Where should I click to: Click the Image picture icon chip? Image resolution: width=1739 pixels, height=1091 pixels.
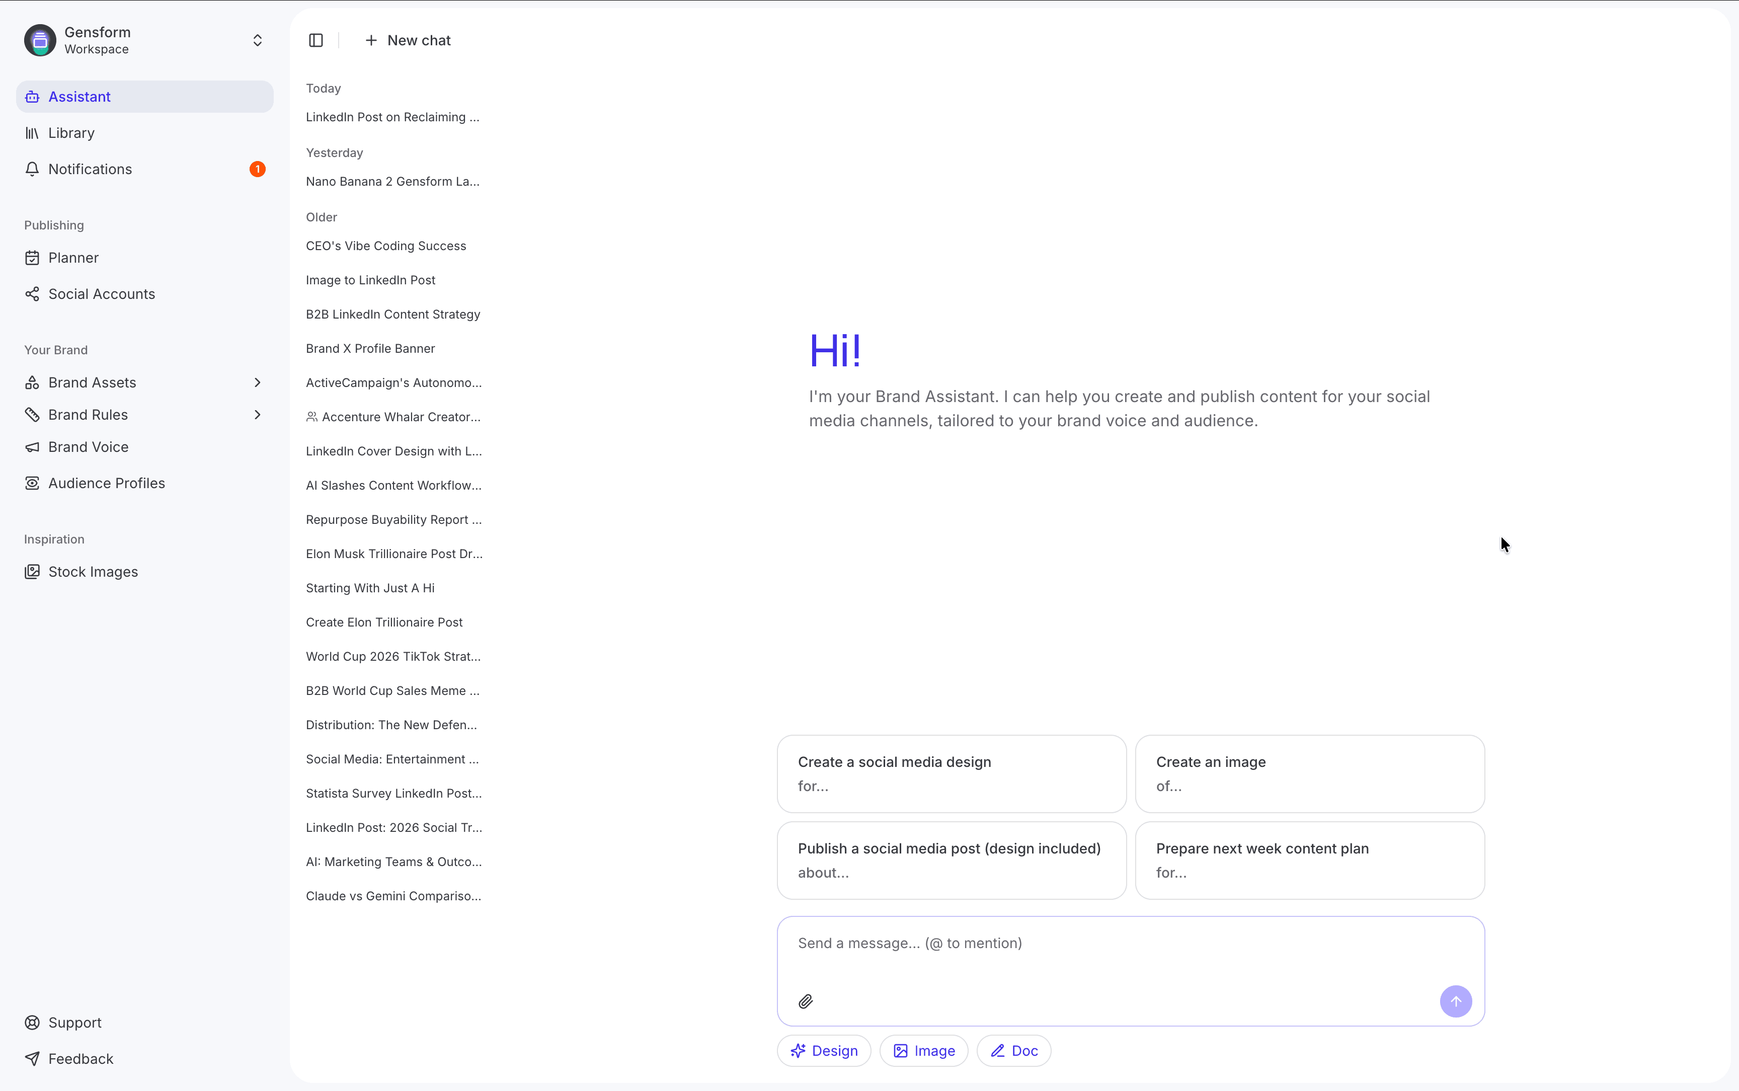[x=901, y=1051]
